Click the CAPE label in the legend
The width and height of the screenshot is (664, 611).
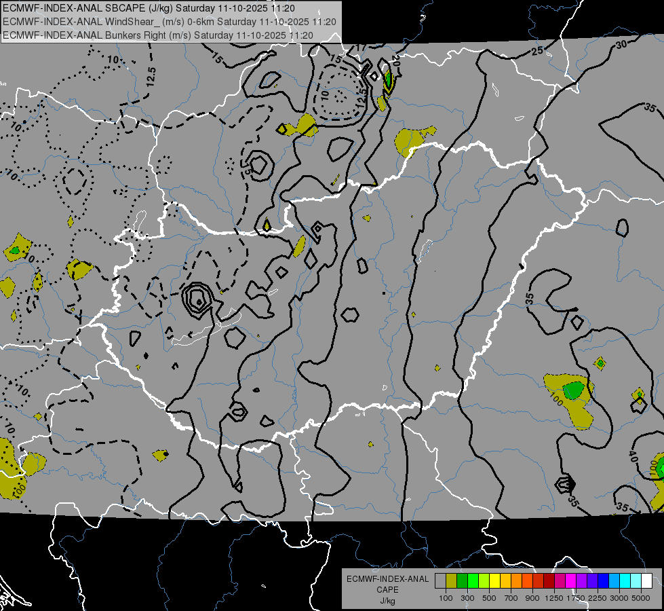click(x=387, y=590)
